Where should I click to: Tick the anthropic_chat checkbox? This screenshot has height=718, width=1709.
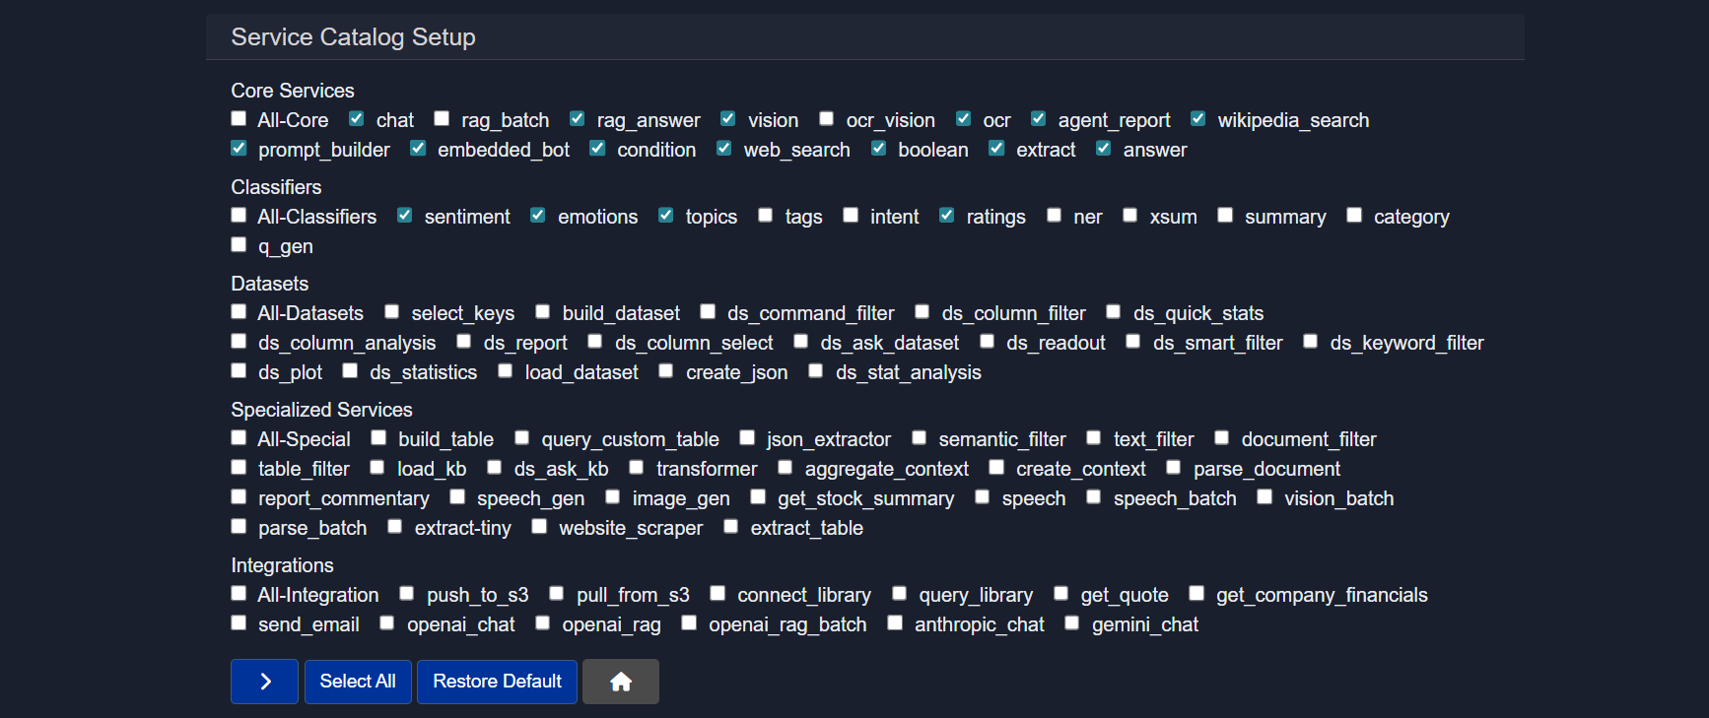[x=895, y=623]
